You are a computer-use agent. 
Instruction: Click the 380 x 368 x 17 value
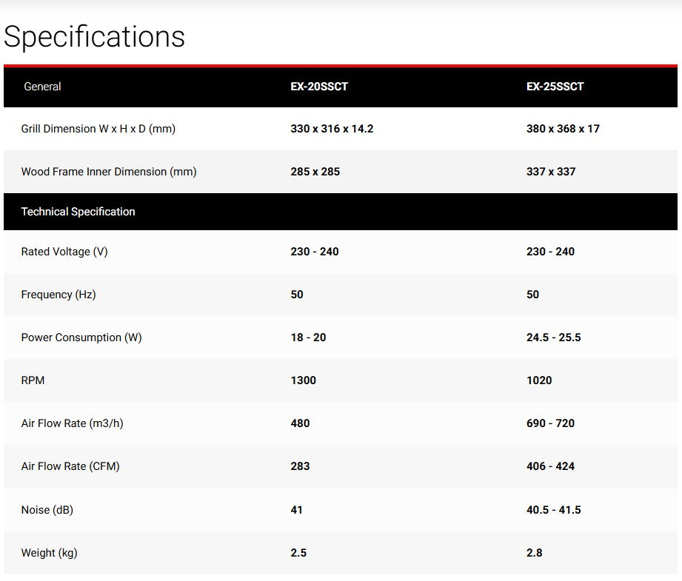tap(563, 129)
